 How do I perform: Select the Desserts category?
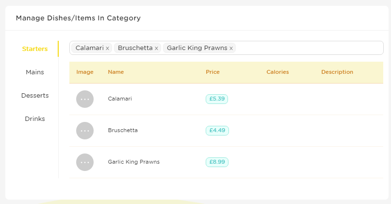[x=35, y=95]
